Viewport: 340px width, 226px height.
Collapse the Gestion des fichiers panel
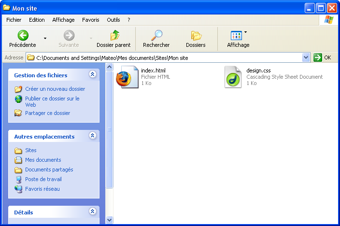coord(92,75)
